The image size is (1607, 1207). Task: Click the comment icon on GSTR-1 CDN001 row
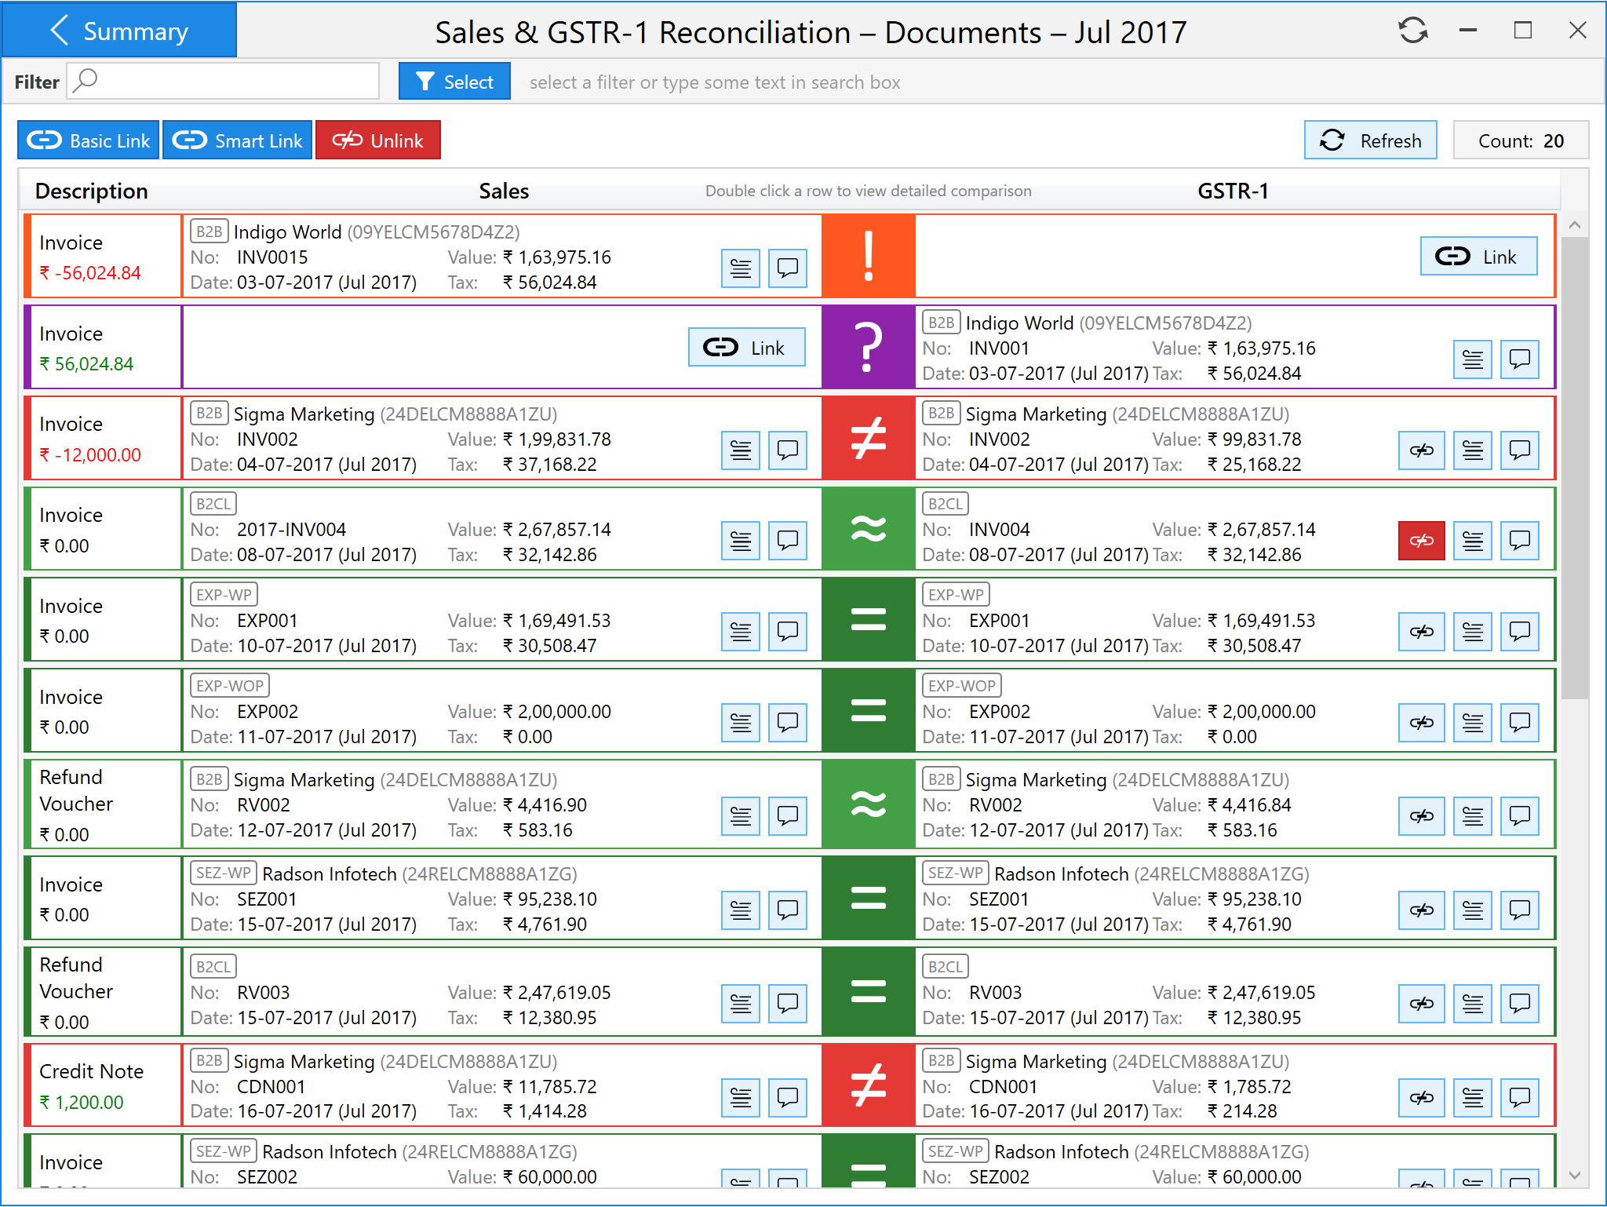pos(1519,1097)
